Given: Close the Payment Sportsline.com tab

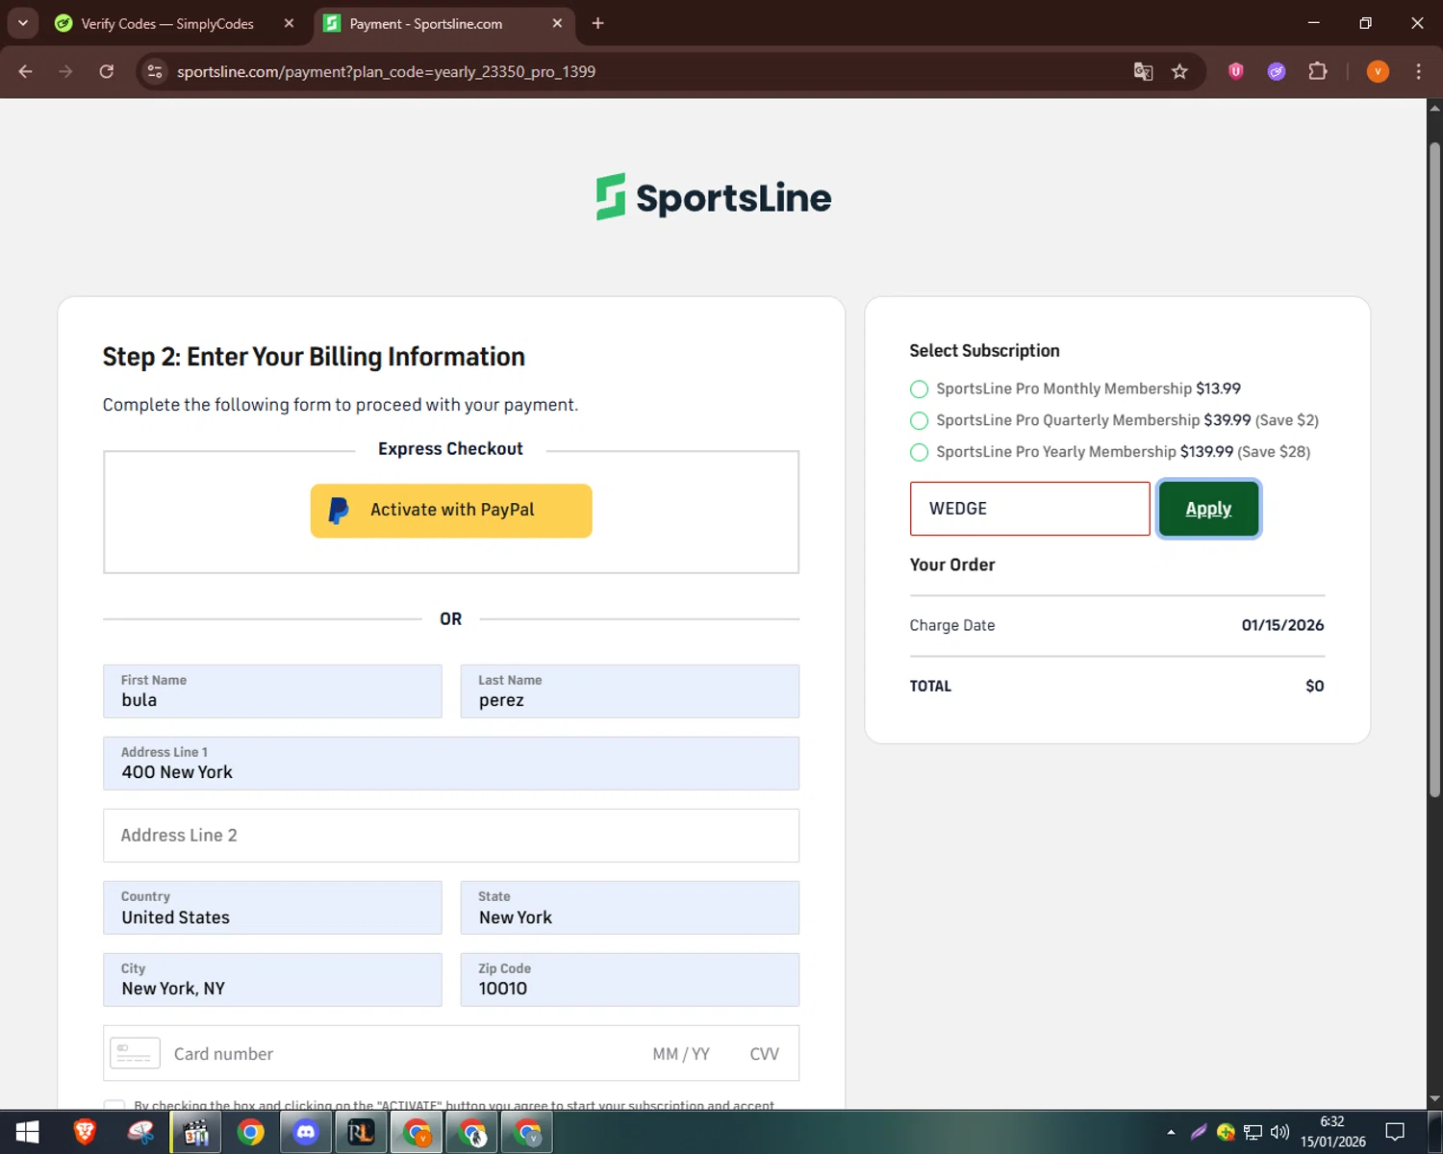Looking at the screenshot, I should (x=557, y=23).
